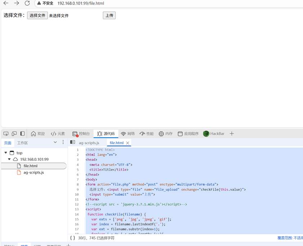
Task: Select ag-scripts.js in the file tree
Action: tap(34, 172)
